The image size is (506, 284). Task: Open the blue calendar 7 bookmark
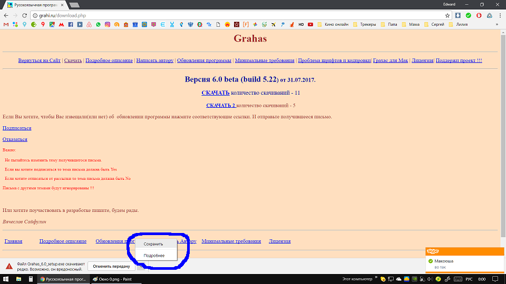click(x=135, y=25)
